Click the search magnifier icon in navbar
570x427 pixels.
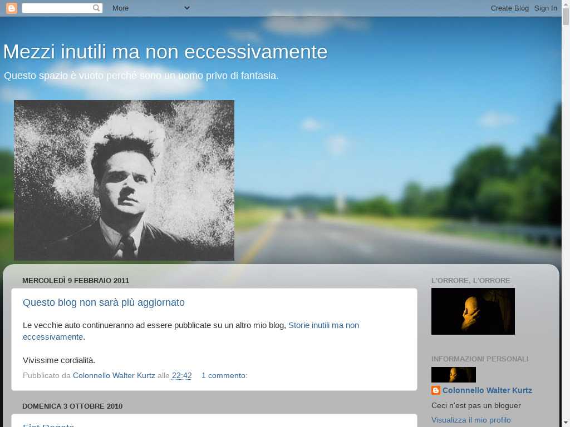(x=96, y=8)
